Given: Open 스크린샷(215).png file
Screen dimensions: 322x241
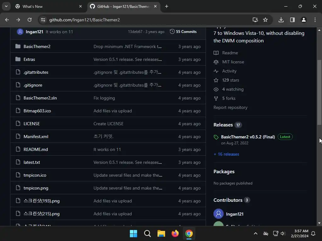Looking at the screenshot, I should coord(42,214).
